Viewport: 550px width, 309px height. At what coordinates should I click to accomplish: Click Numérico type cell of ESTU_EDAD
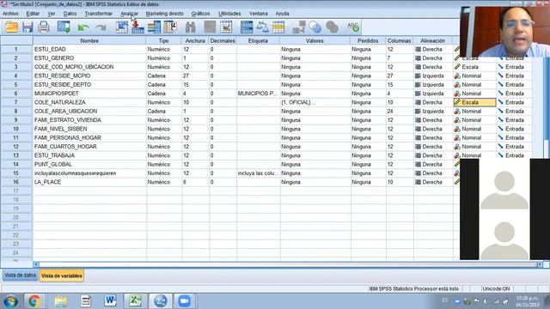[x=164, y=49]
